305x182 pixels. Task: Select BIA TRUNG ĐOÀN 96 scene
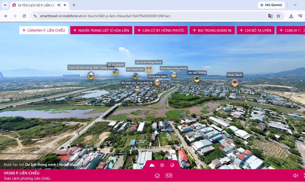point(212,30)
